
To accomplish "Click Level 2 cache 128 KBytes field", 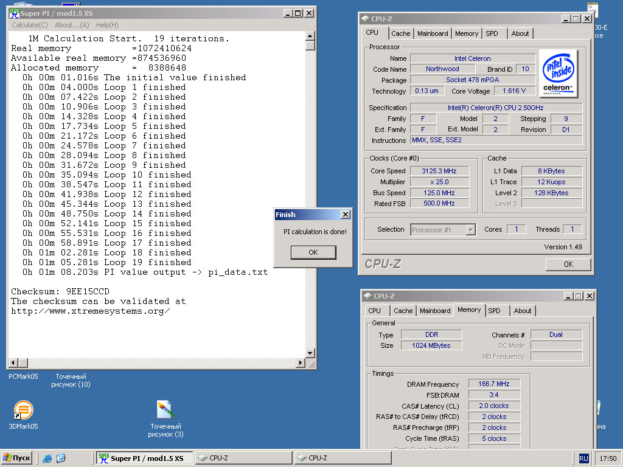I will coord(551,193).
